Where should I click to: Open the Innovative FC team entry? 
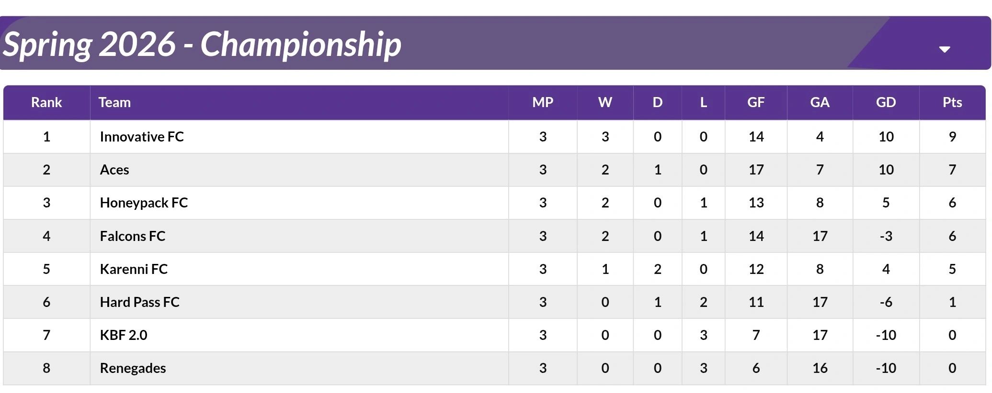coord(142,137)
